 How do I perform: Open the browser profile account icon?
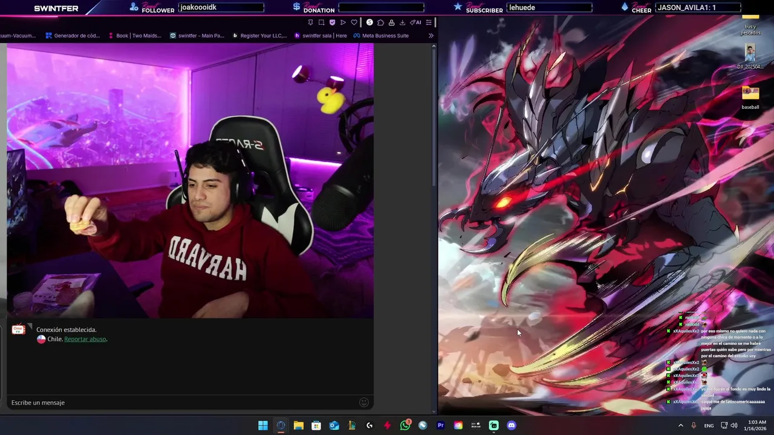click(391, 22)
